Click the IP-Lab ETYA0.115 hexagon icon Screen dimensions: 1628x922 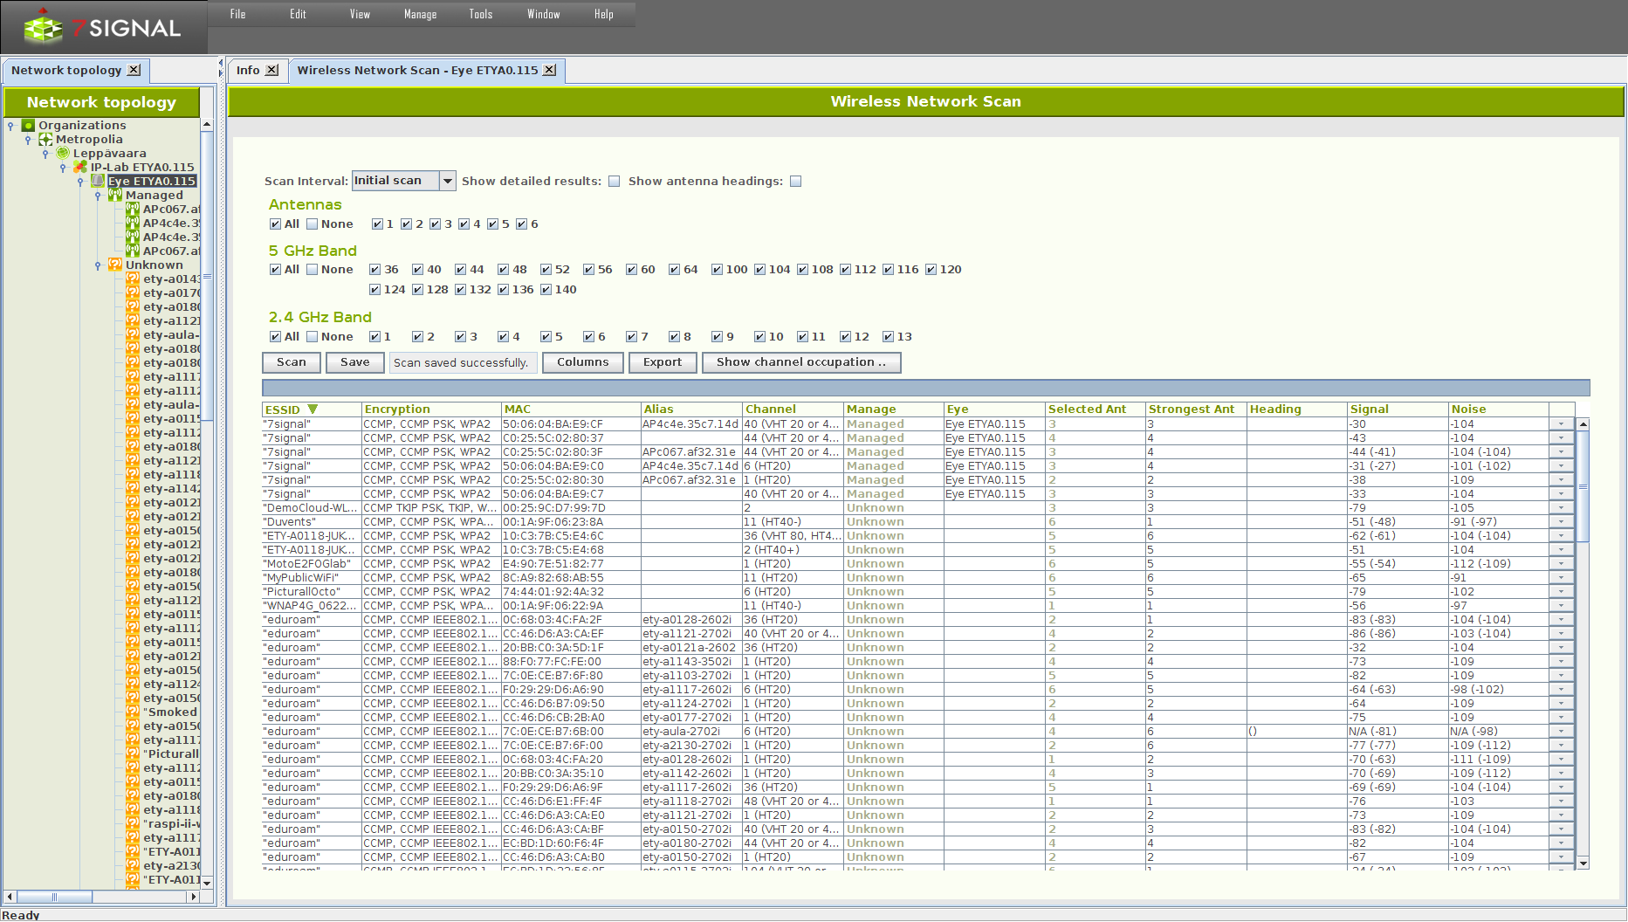point(80,168)
